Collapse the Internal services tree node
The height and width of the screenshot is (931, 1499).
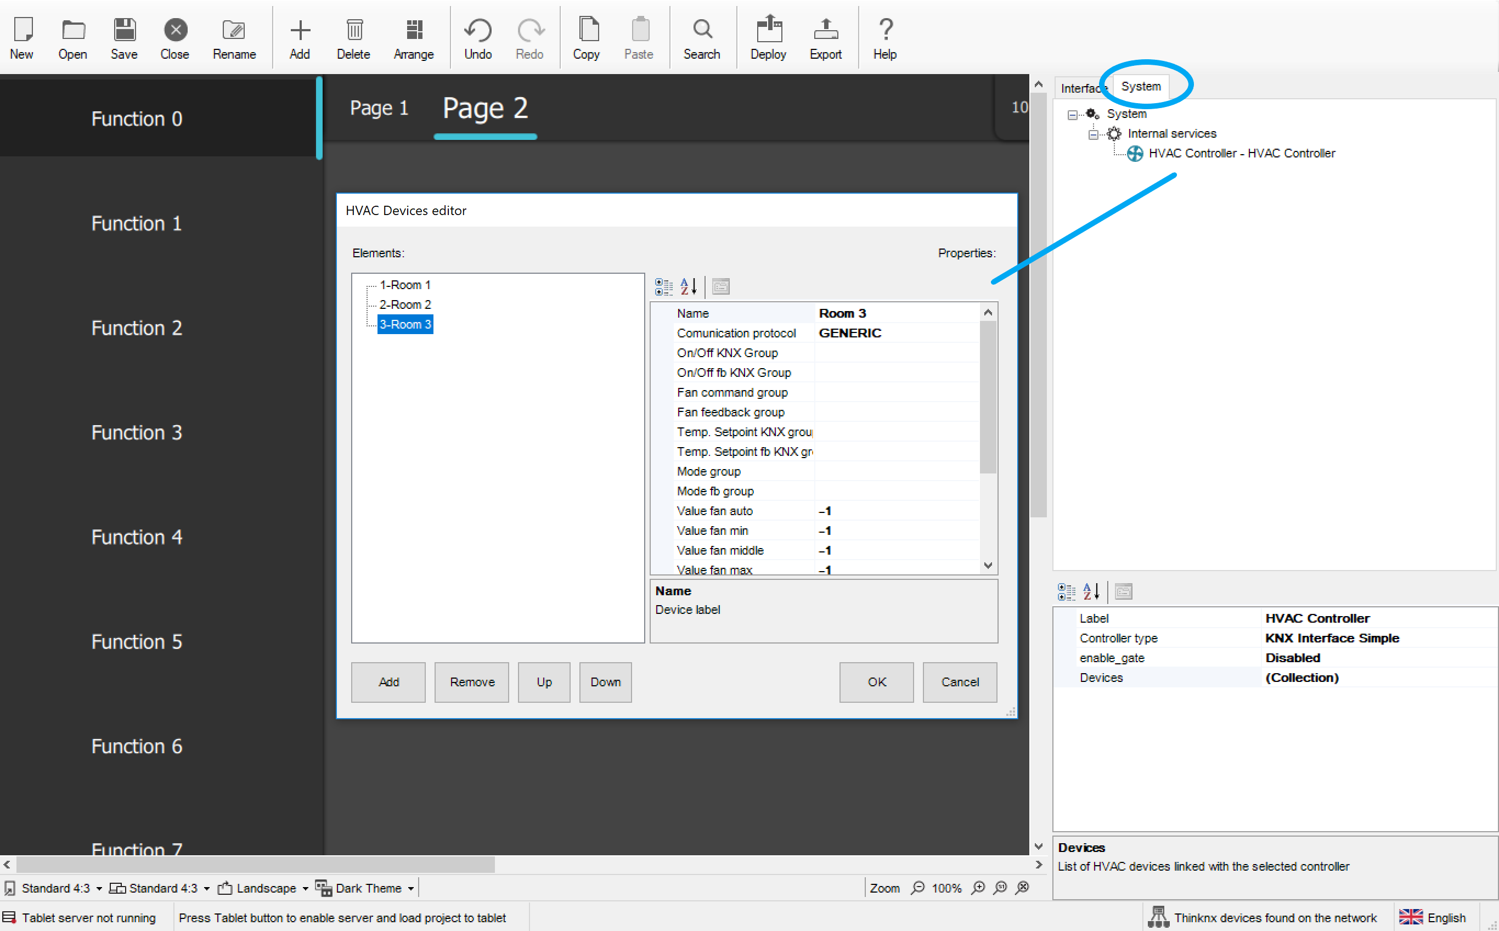coord(1093,134)
